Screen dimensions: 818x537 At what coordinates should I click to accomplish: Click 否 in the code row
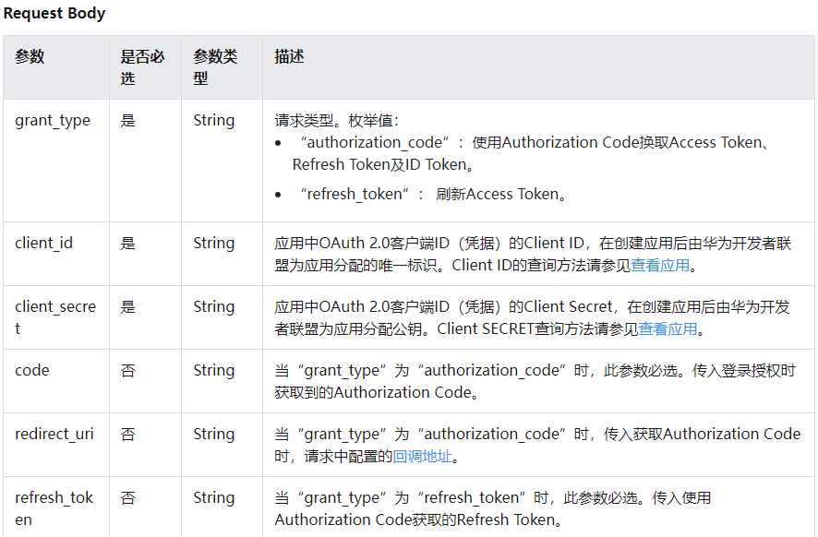(127, 370)
